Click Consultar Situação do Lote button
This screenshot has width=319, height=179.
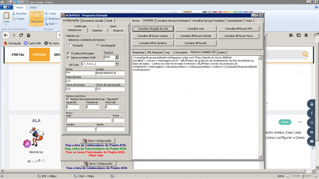(x=153, y=29)
